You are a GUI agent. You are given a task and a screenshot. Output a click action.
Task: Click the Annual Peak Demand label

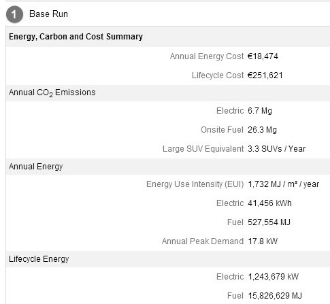tap(203, 241)
